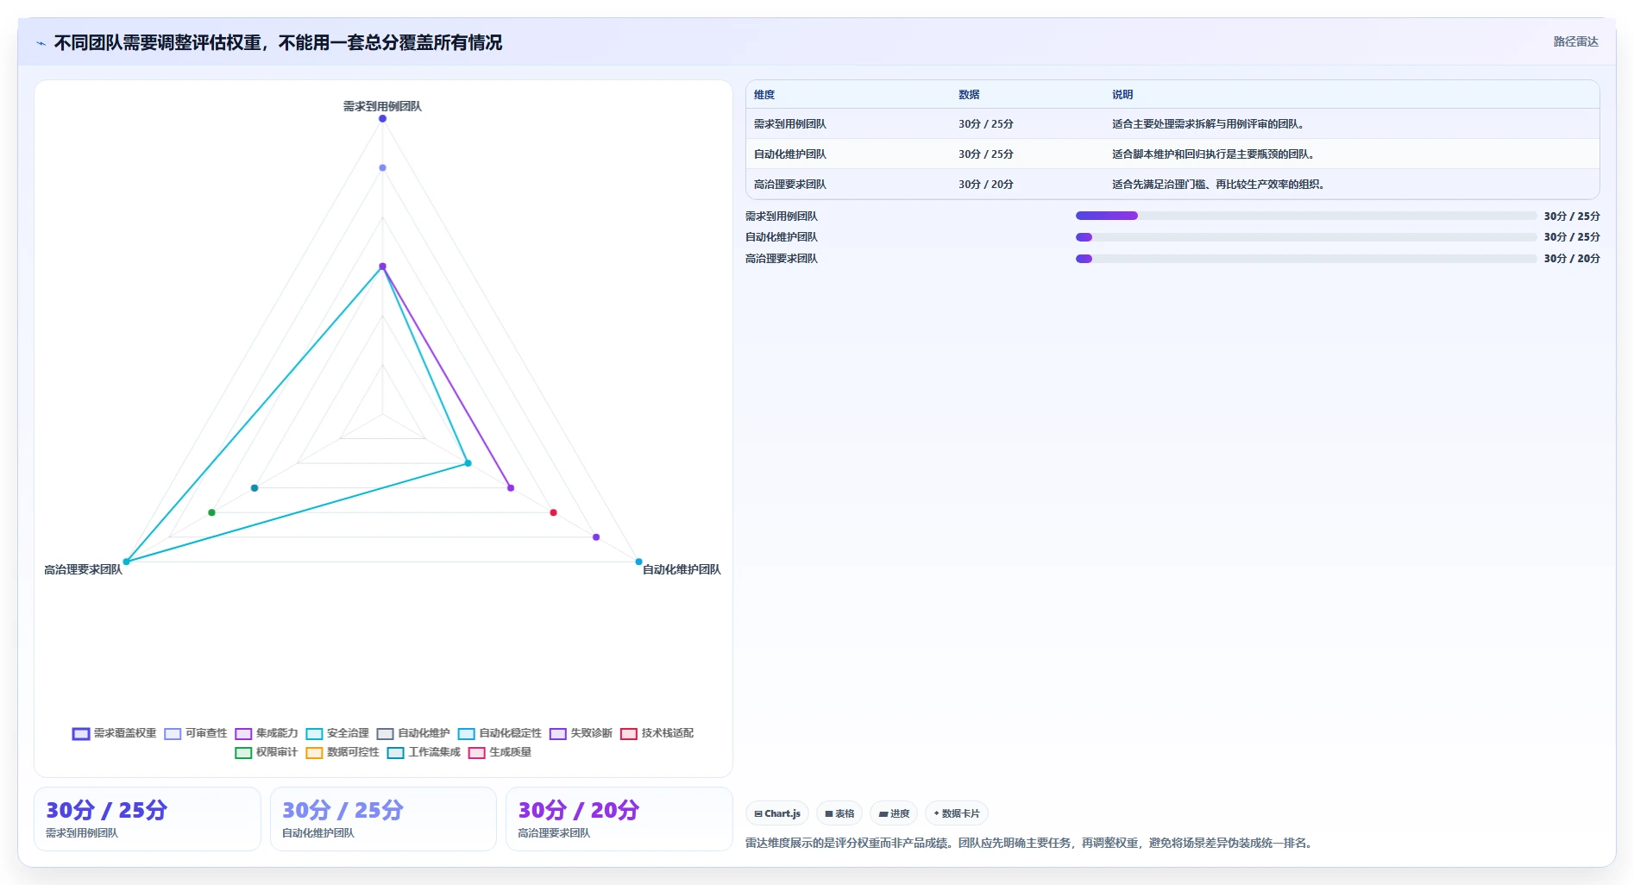
Task: Click the 需求到用例团队 radar axis label
Action: [x=382, y=106]
